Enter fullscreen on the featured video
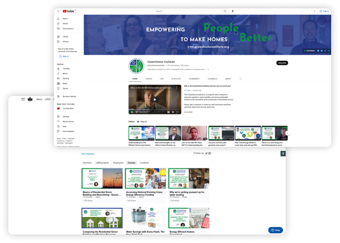The image size is (340, 243). tap(177, 112)
